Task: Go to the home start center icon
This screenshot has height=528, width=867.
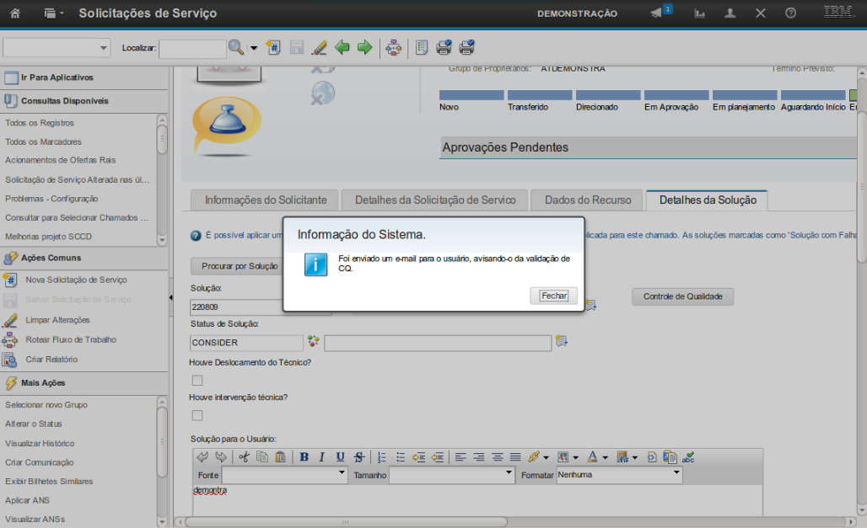Action: pyautogui.click(x=14, y=13)
